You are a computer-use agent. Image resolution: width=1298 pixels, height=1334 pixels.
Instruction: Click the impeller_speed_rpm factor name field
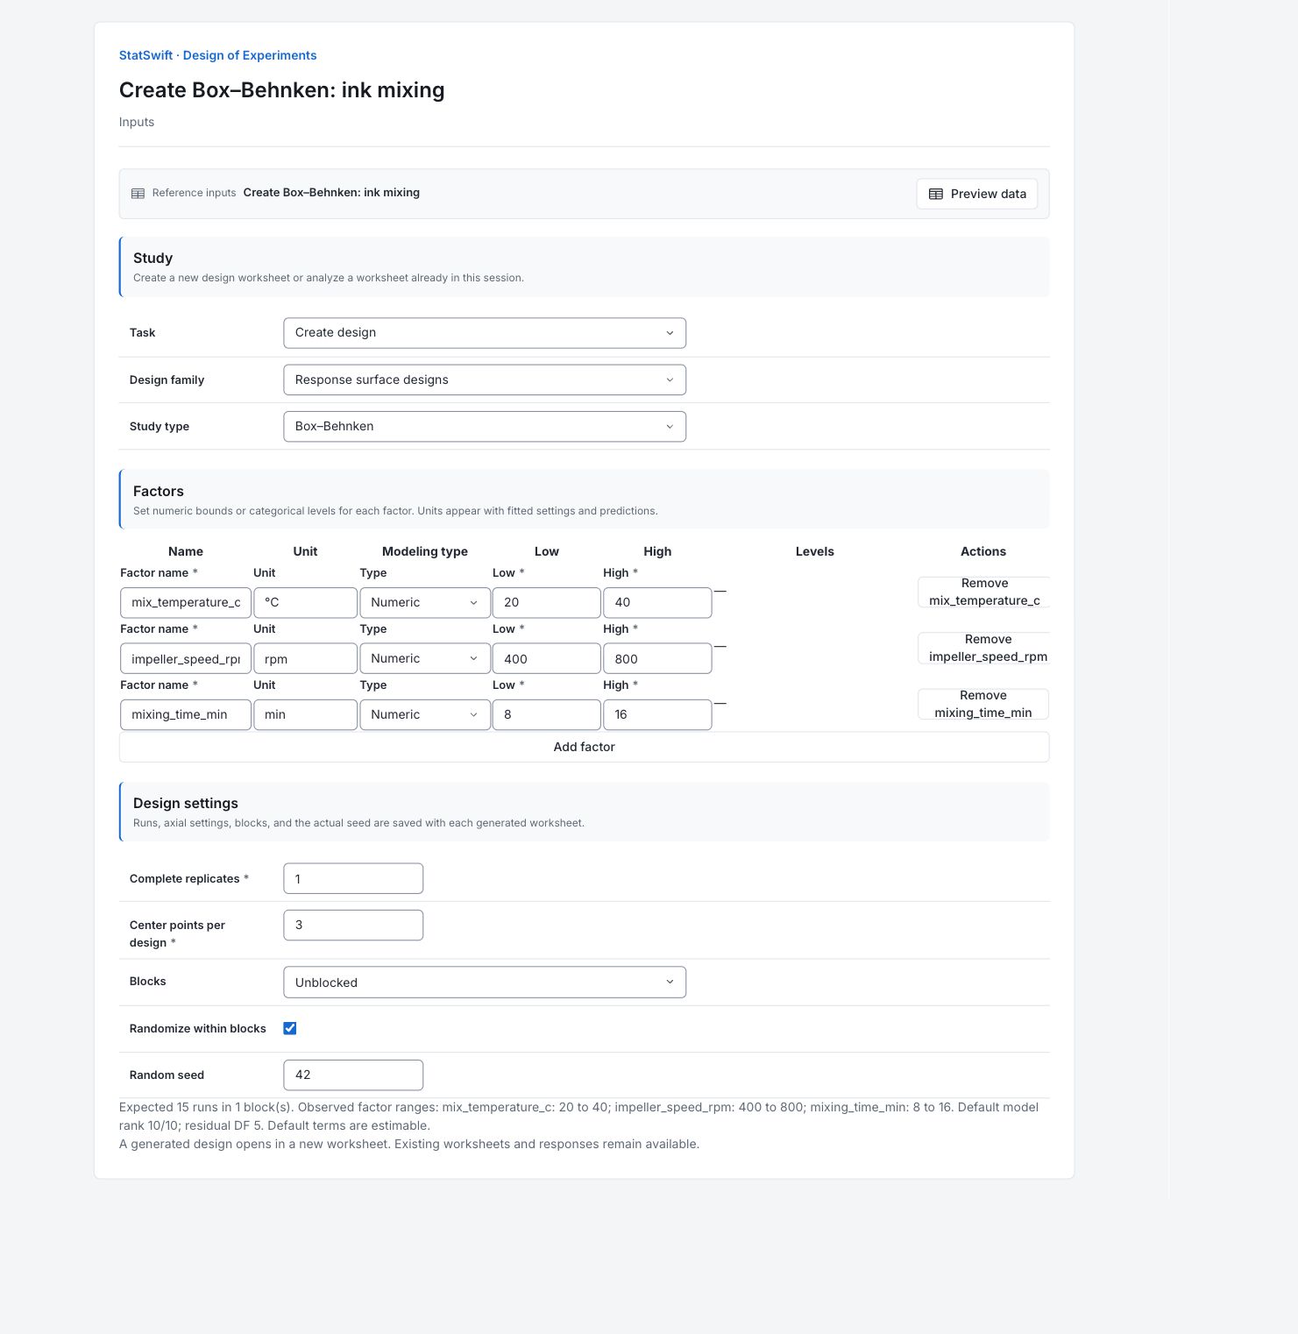click(x=186, y=659)
